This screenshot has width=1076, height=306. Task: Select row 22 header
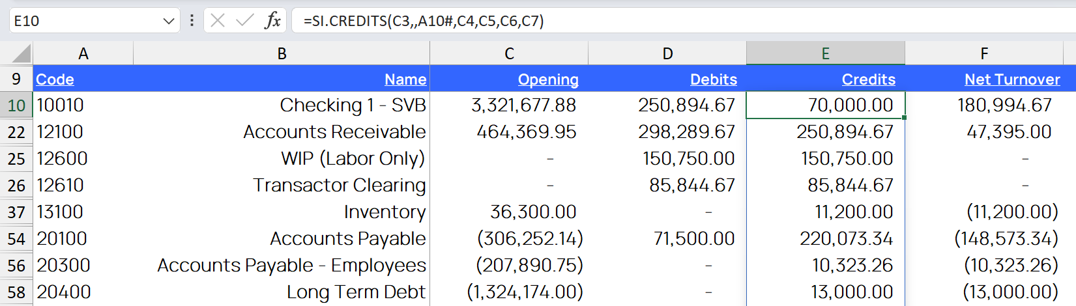point(16,132)
